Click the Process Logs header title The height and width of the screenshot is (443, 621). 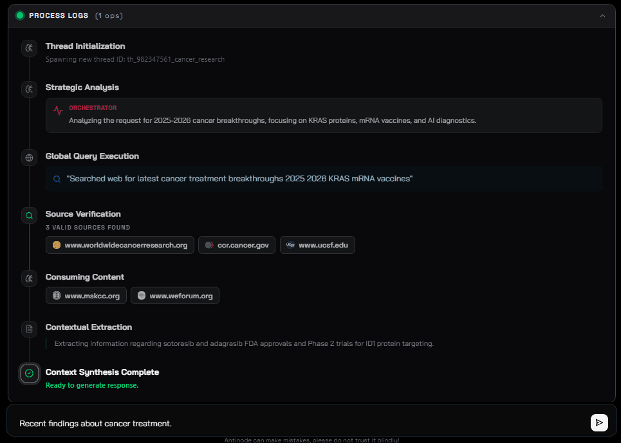[x=59, y=15]
